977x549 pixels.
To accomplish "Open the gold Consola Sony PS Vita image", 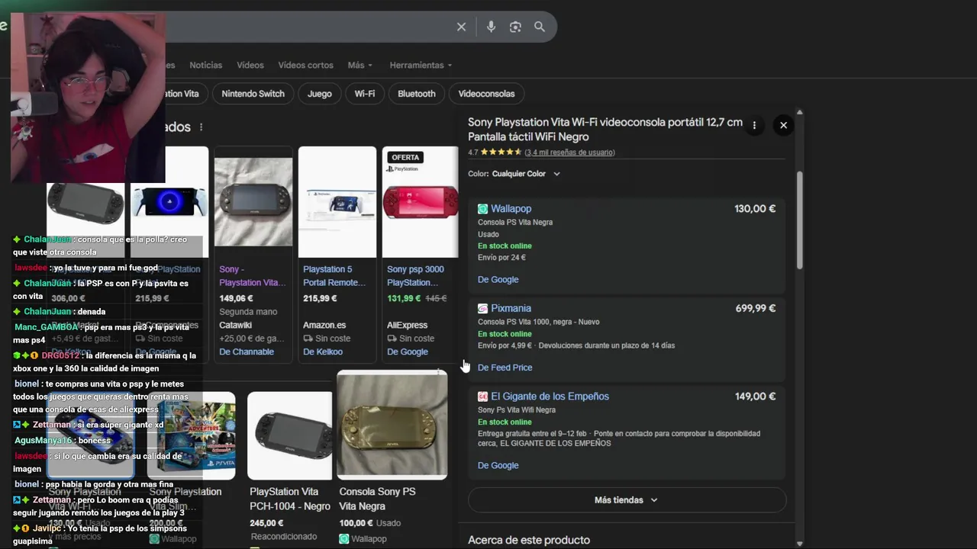I will 392,425.
